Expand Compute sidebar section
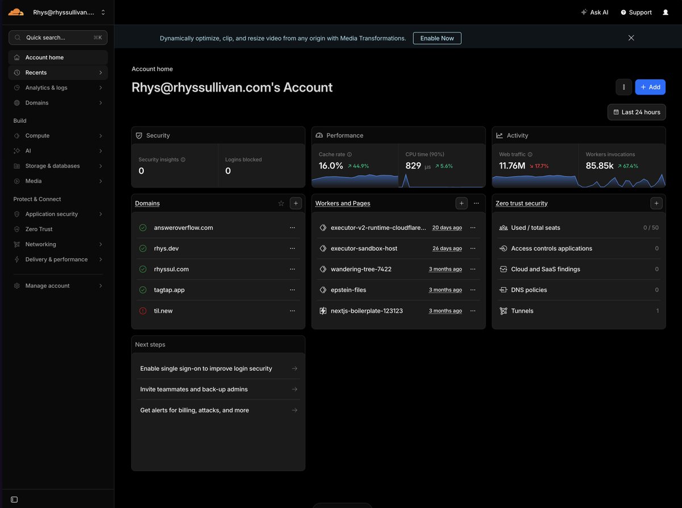 tap(58, 135)
